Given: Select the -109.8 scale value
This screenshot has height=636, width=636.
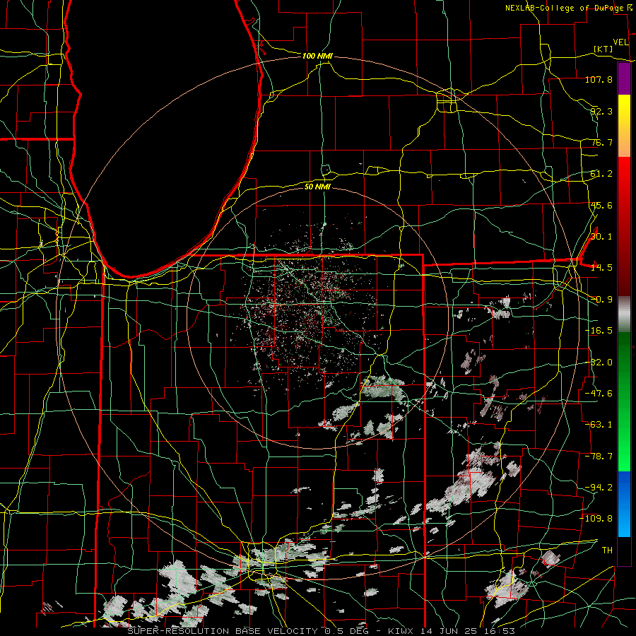Looking at the screenshot, I should pyautogui.click(x=596, y=519).
